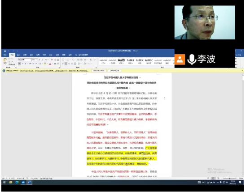Viewport: 246px width, 192px height.
Task: Save document with quick access icon
Action: (5, 51)
